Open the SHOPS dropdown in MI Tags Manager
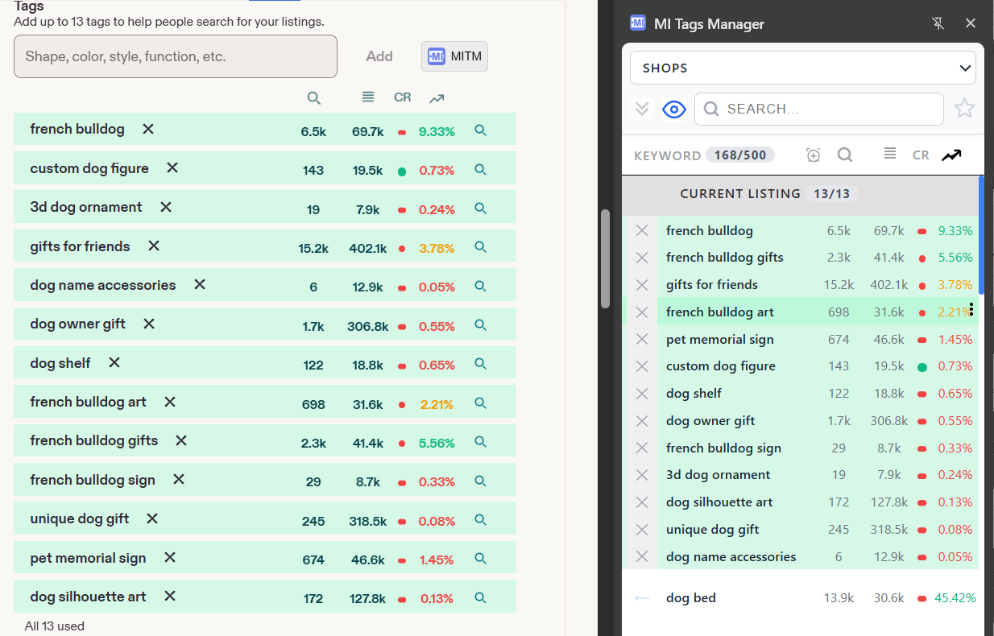The width and height of the screenshot is (994, 636). [x=803, y=68]
